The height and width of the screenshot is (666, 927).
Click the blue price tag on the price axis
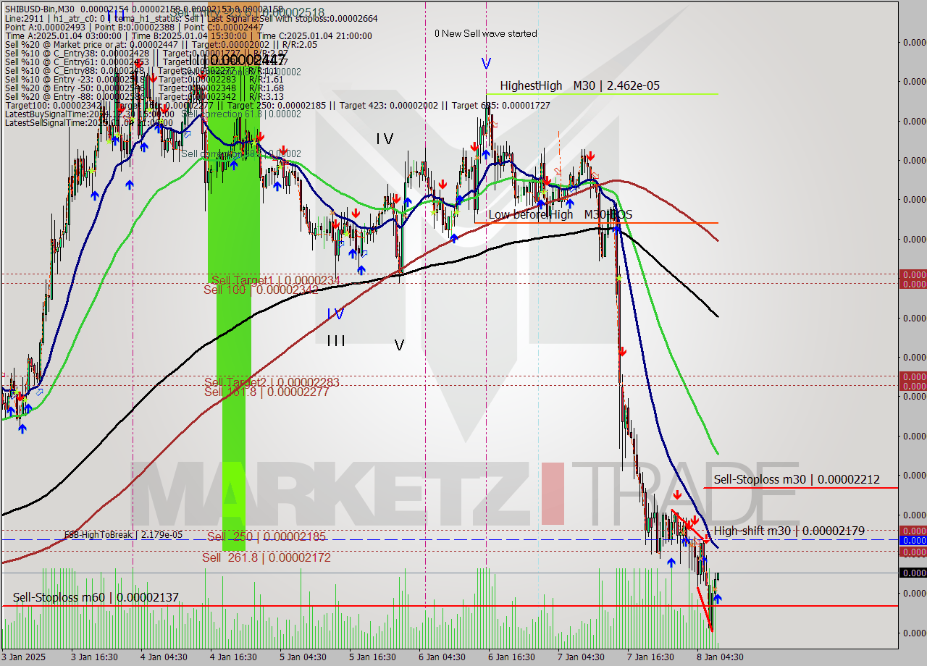point(913,541)
